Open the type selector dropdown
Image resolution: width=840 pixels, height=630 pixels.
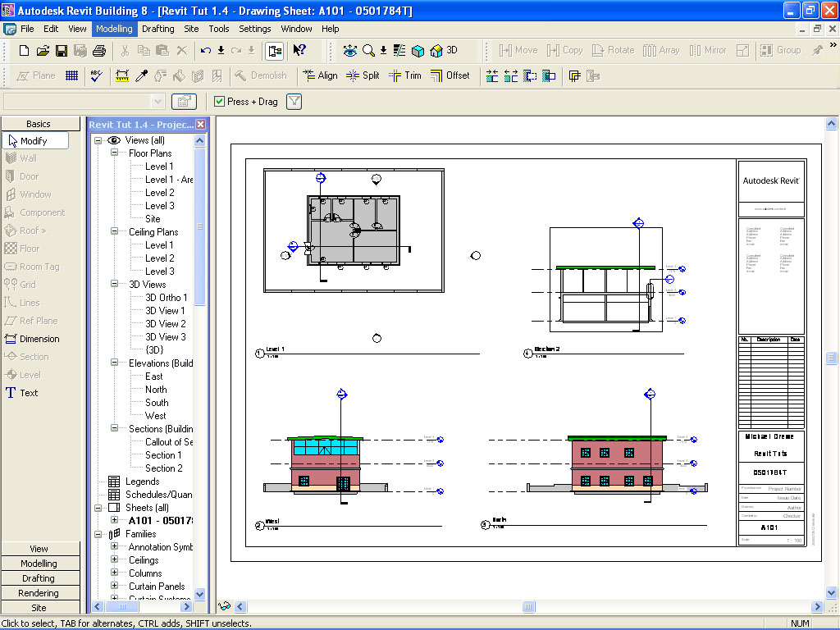[157, 101]
